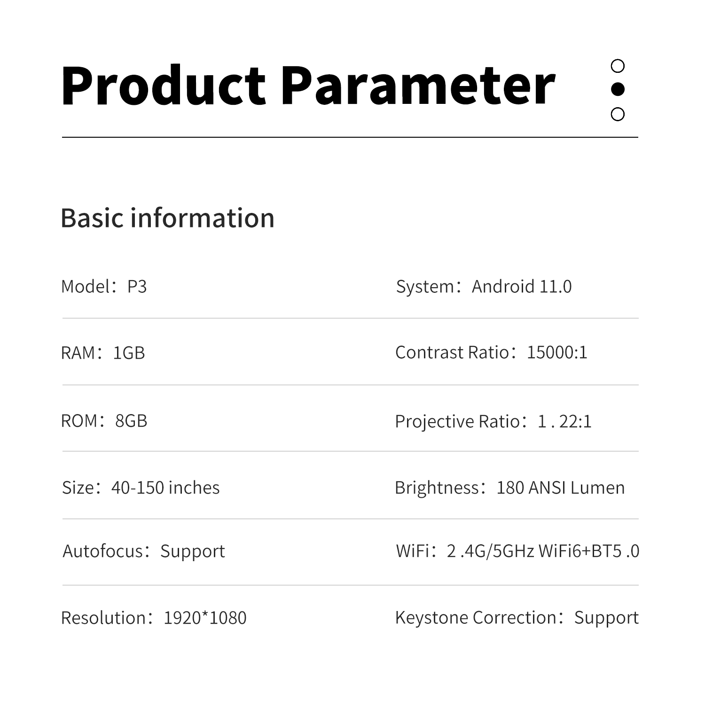Image resolution: width=705 pixels, height=705 pixels.
Task: Click the Brightness label
Action: tap(436, 488)
